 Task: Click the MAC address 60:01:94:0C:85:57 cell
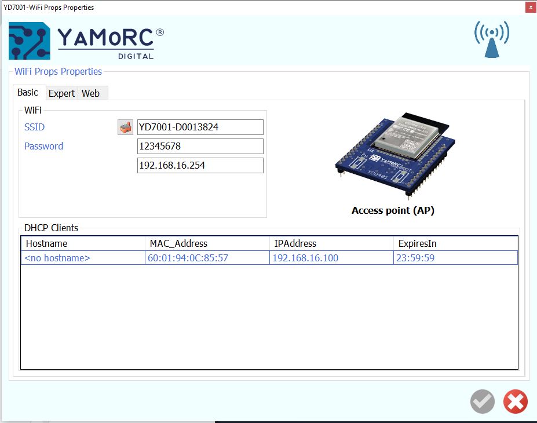(x=188, y=258)
